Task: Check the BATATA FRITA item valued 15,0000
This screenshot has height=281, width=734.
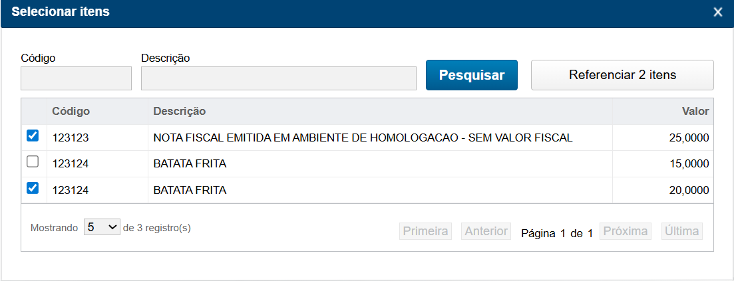Action: tap(32, 162)
